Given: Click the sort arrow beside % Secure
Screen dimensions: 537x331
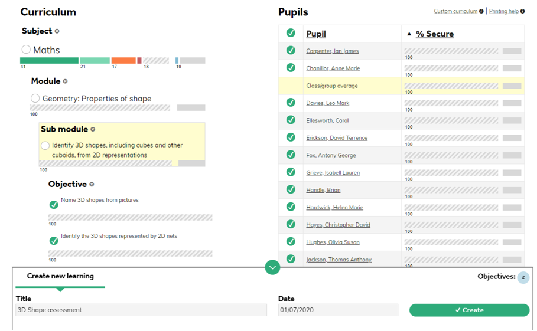Looking at the screenshot, I should point(409,34).
